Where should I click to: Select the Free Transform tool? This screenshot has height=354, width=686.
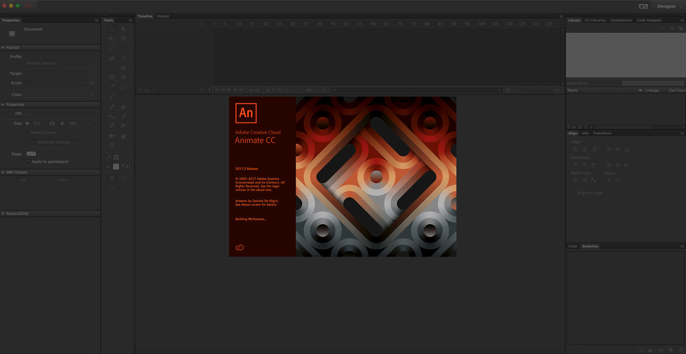[x=112, y=38]
